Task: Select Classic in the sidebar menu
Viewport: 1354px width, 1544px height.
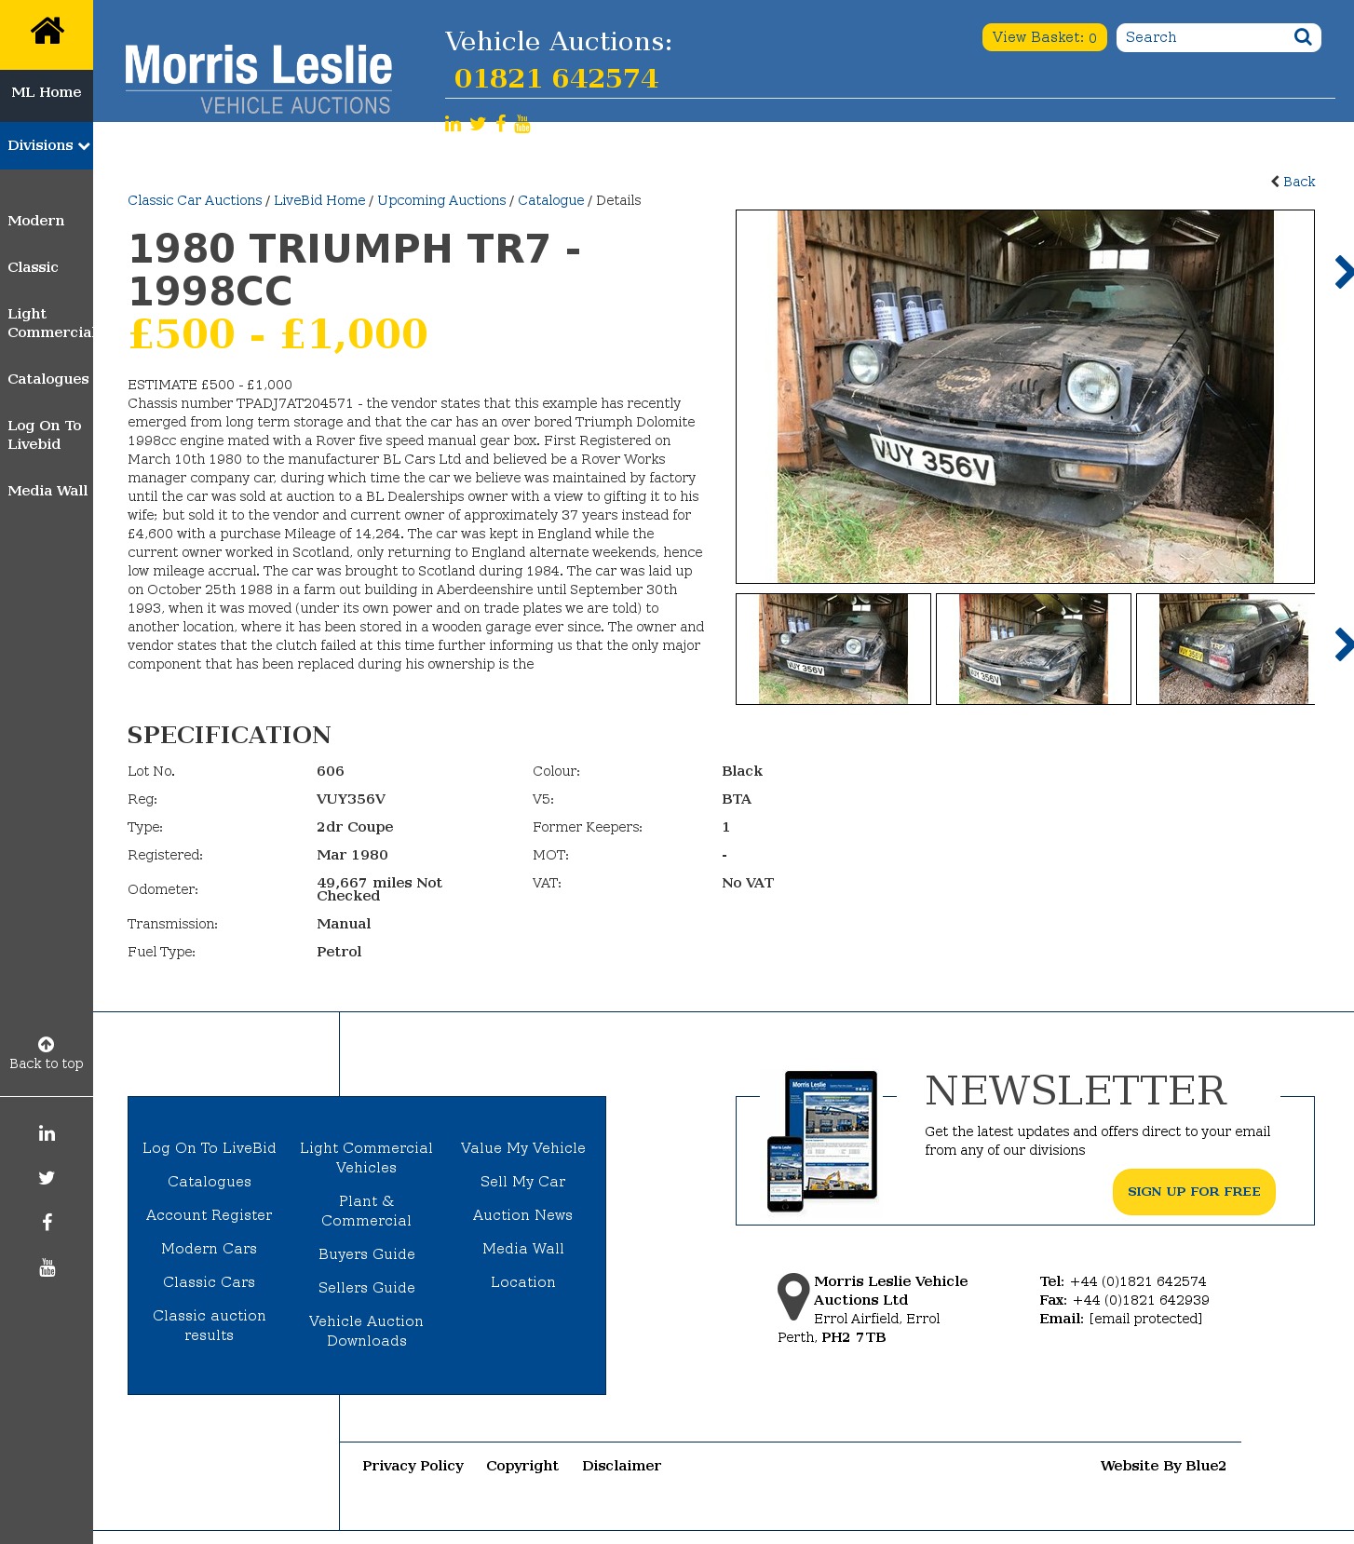Action: (x=33, y=267)
